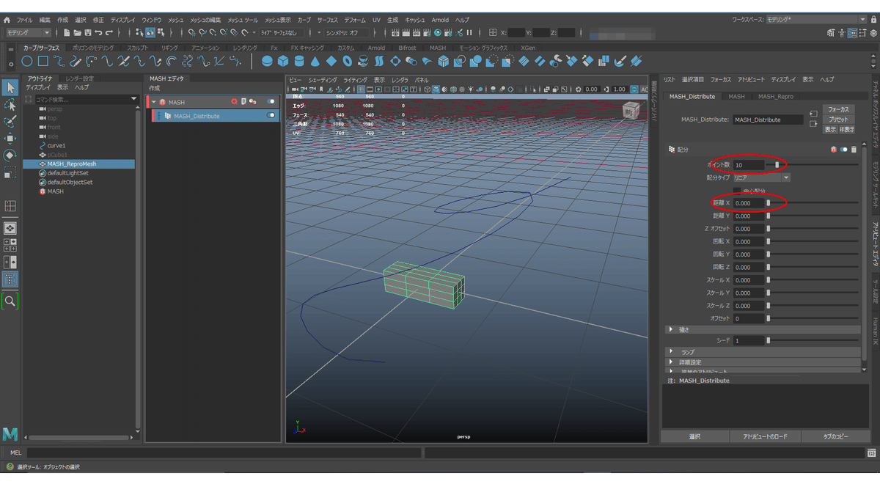Click the save scene icon
Viewport: 880px width, 495px height.
point(87,32)
